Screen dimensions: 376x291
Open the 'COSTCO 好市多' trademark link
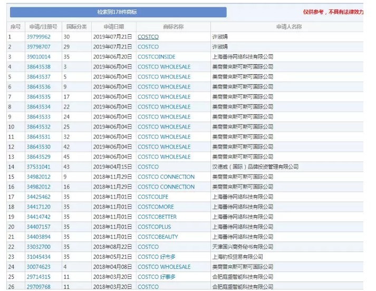click(157, 257)
